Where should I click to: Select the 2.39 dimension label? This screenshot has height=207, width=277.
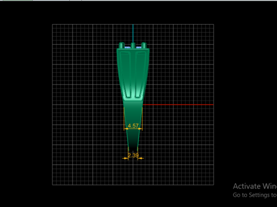[133, 155]
